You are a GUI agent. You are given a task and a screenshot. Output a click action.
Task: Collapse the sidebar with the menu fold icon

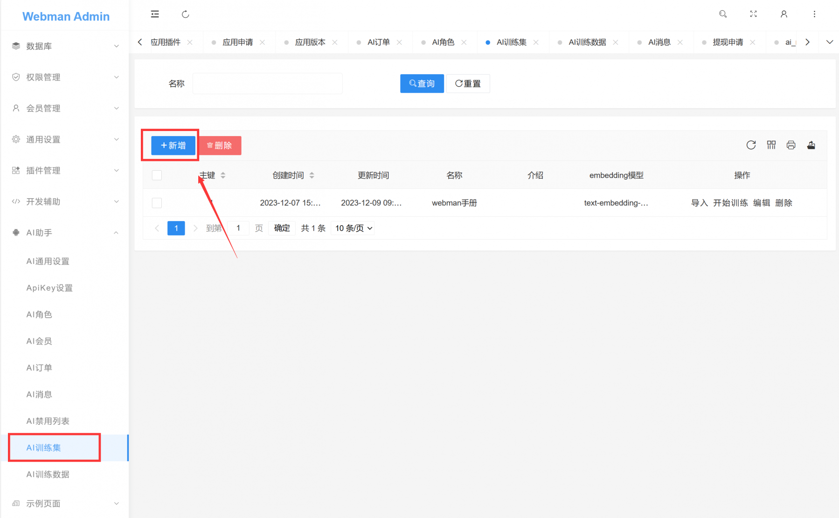155,14
